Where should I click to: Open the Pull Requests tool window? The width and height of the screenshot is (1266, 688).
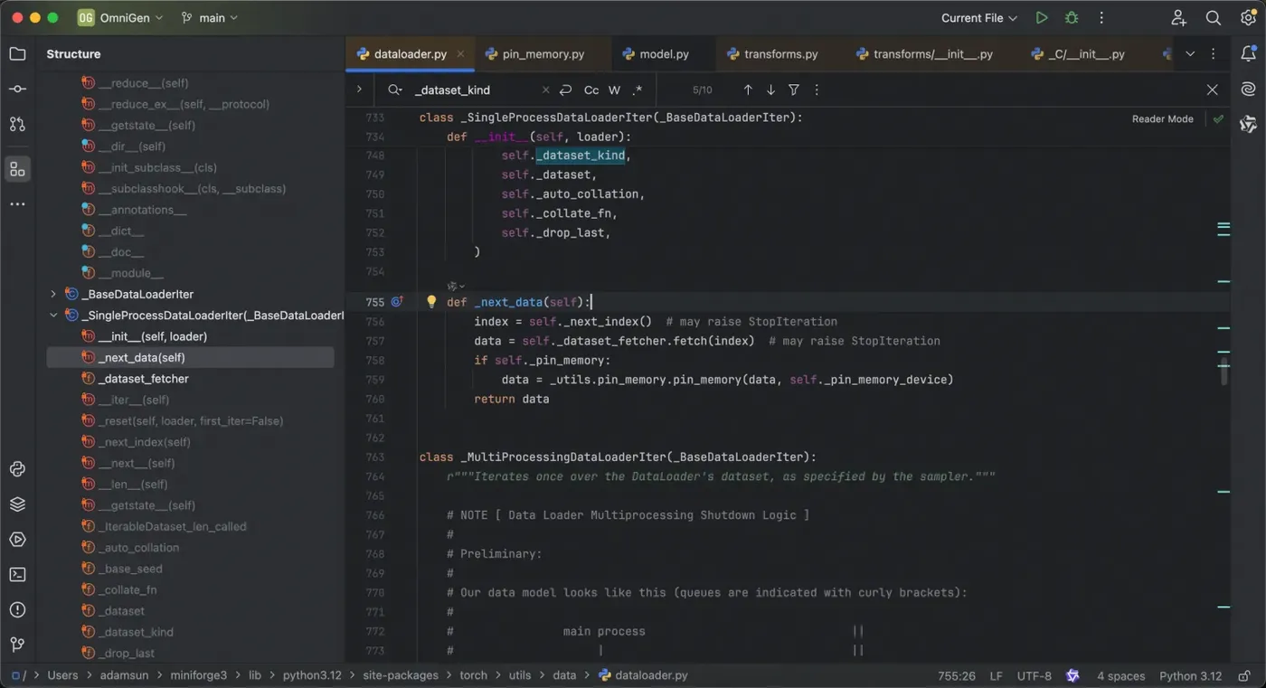[x=17, y=124]
